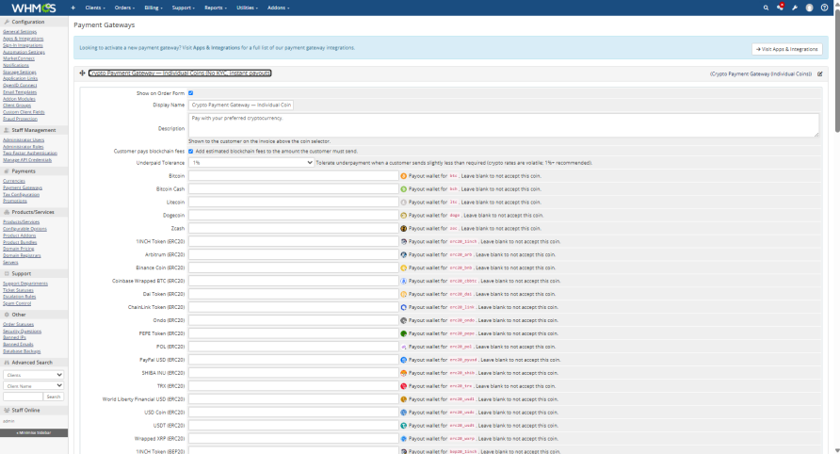Click the Display Name input field
840x454 pixels.
240,105
